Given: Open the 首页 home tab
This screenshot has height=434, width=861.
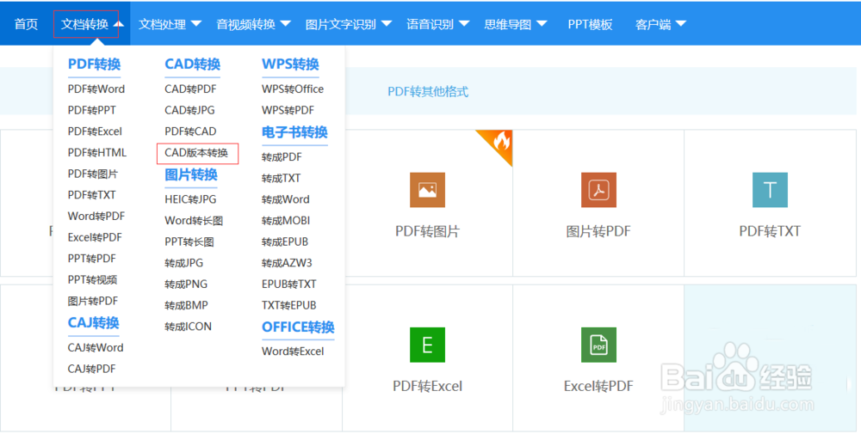Looking at the screenshot, I should [26, 24].
